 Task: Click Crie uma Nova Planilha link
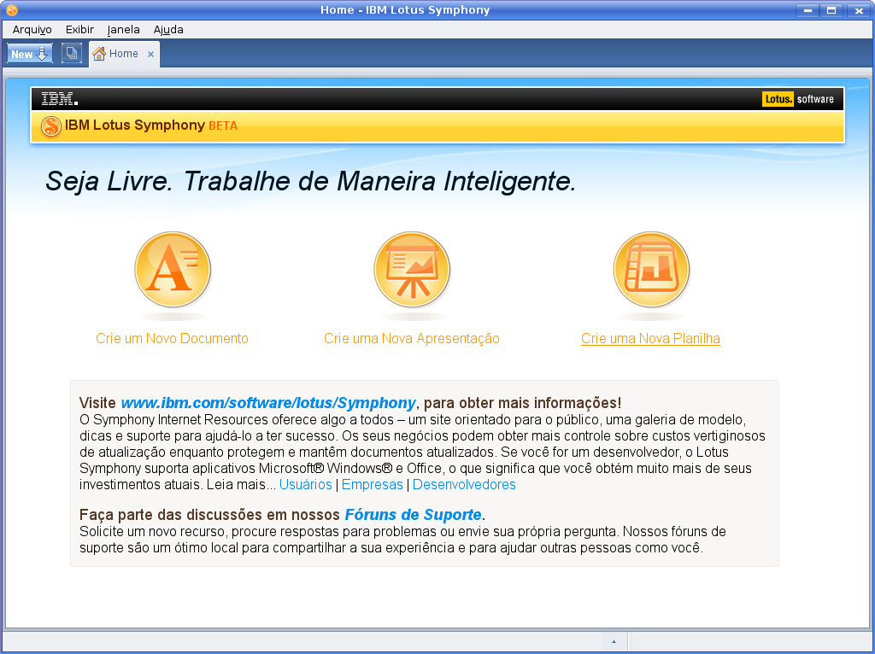point(650,338)
